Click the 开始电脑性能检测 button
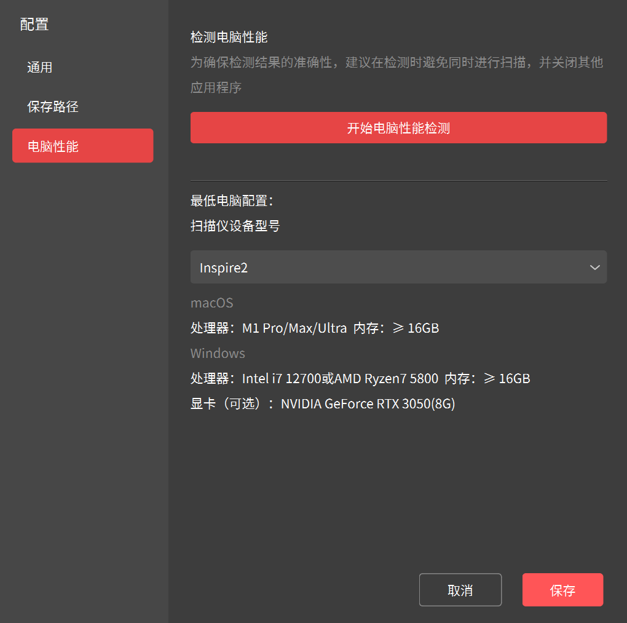The width and height of the screenshot is (627, 623). click(398, 128)
